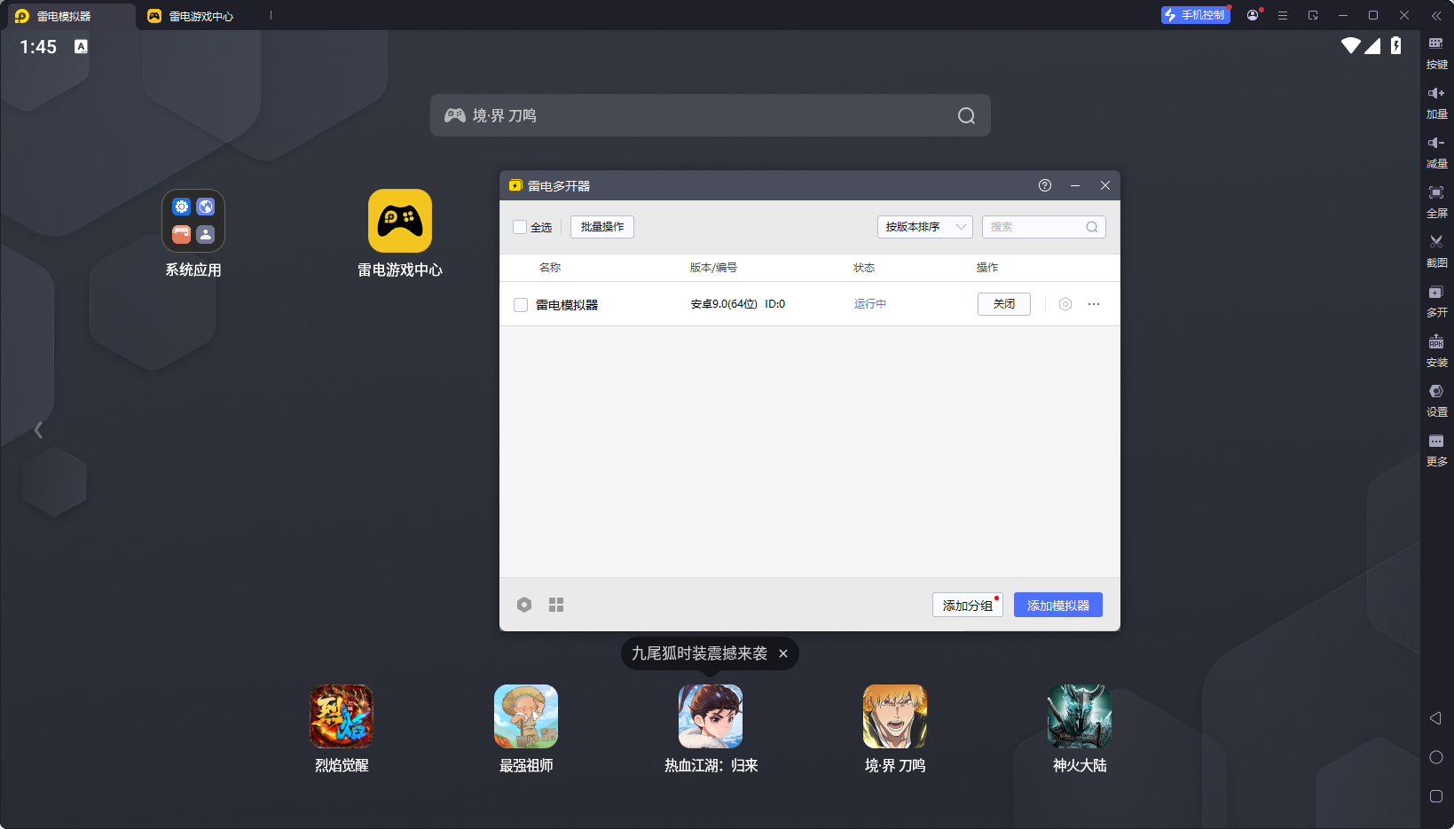Click the battery icon in Android status bar
This screenshot has height=829, width=1454.
pyautogui.click(x=1396, y=45)
